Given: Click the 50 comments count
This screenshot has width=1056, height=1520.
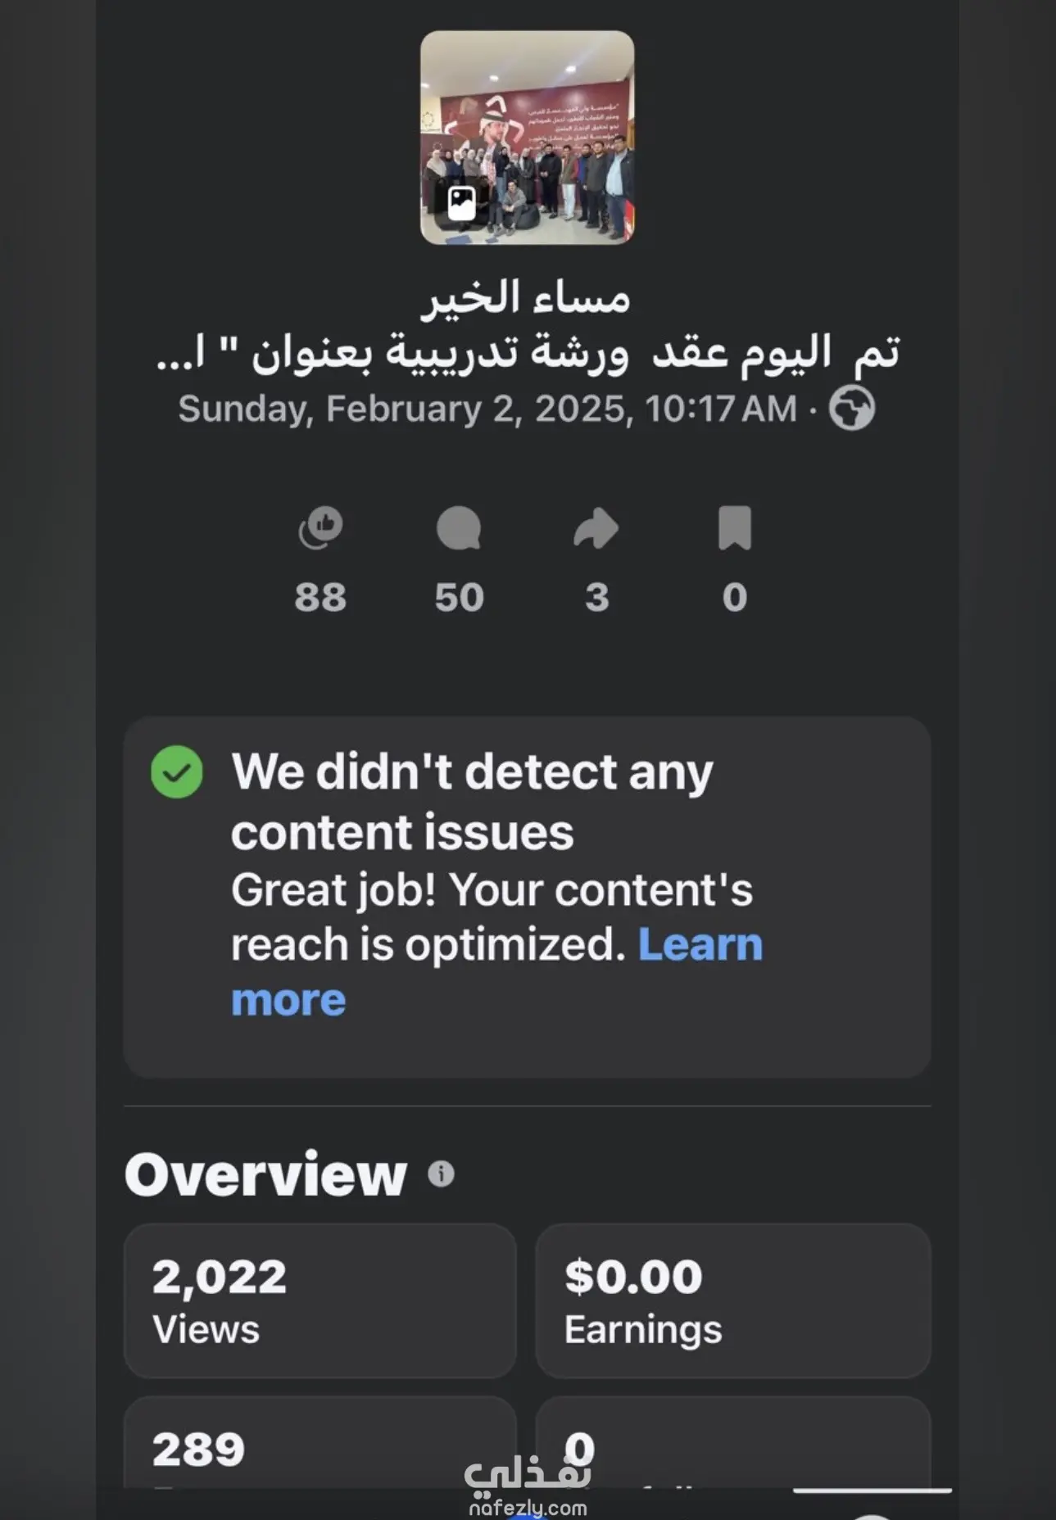Looking at the screenshot, I should pyautogui.click(x=459, y=597).
